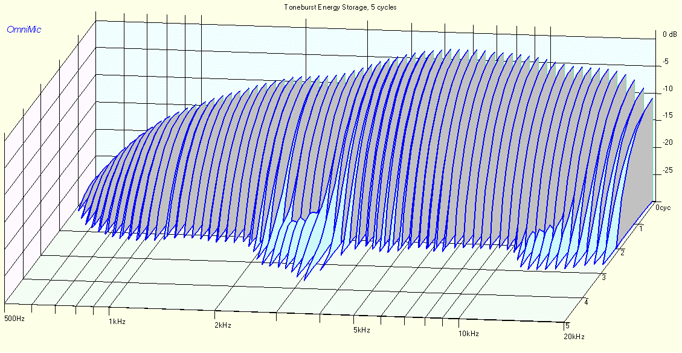
Task: Click the 500Hz frequency label
Action: pyautogui.click(x=14, y=319)
